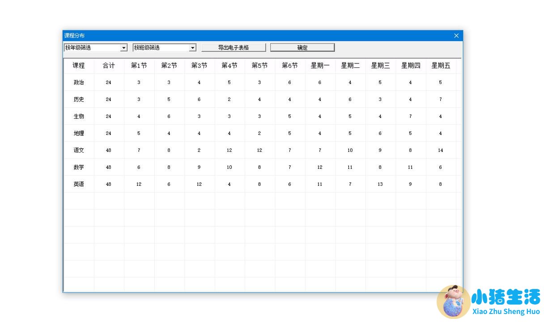This screenshot has width=544, height=322.
Task: Click the 课程 column header
Action: coord(79,66)
